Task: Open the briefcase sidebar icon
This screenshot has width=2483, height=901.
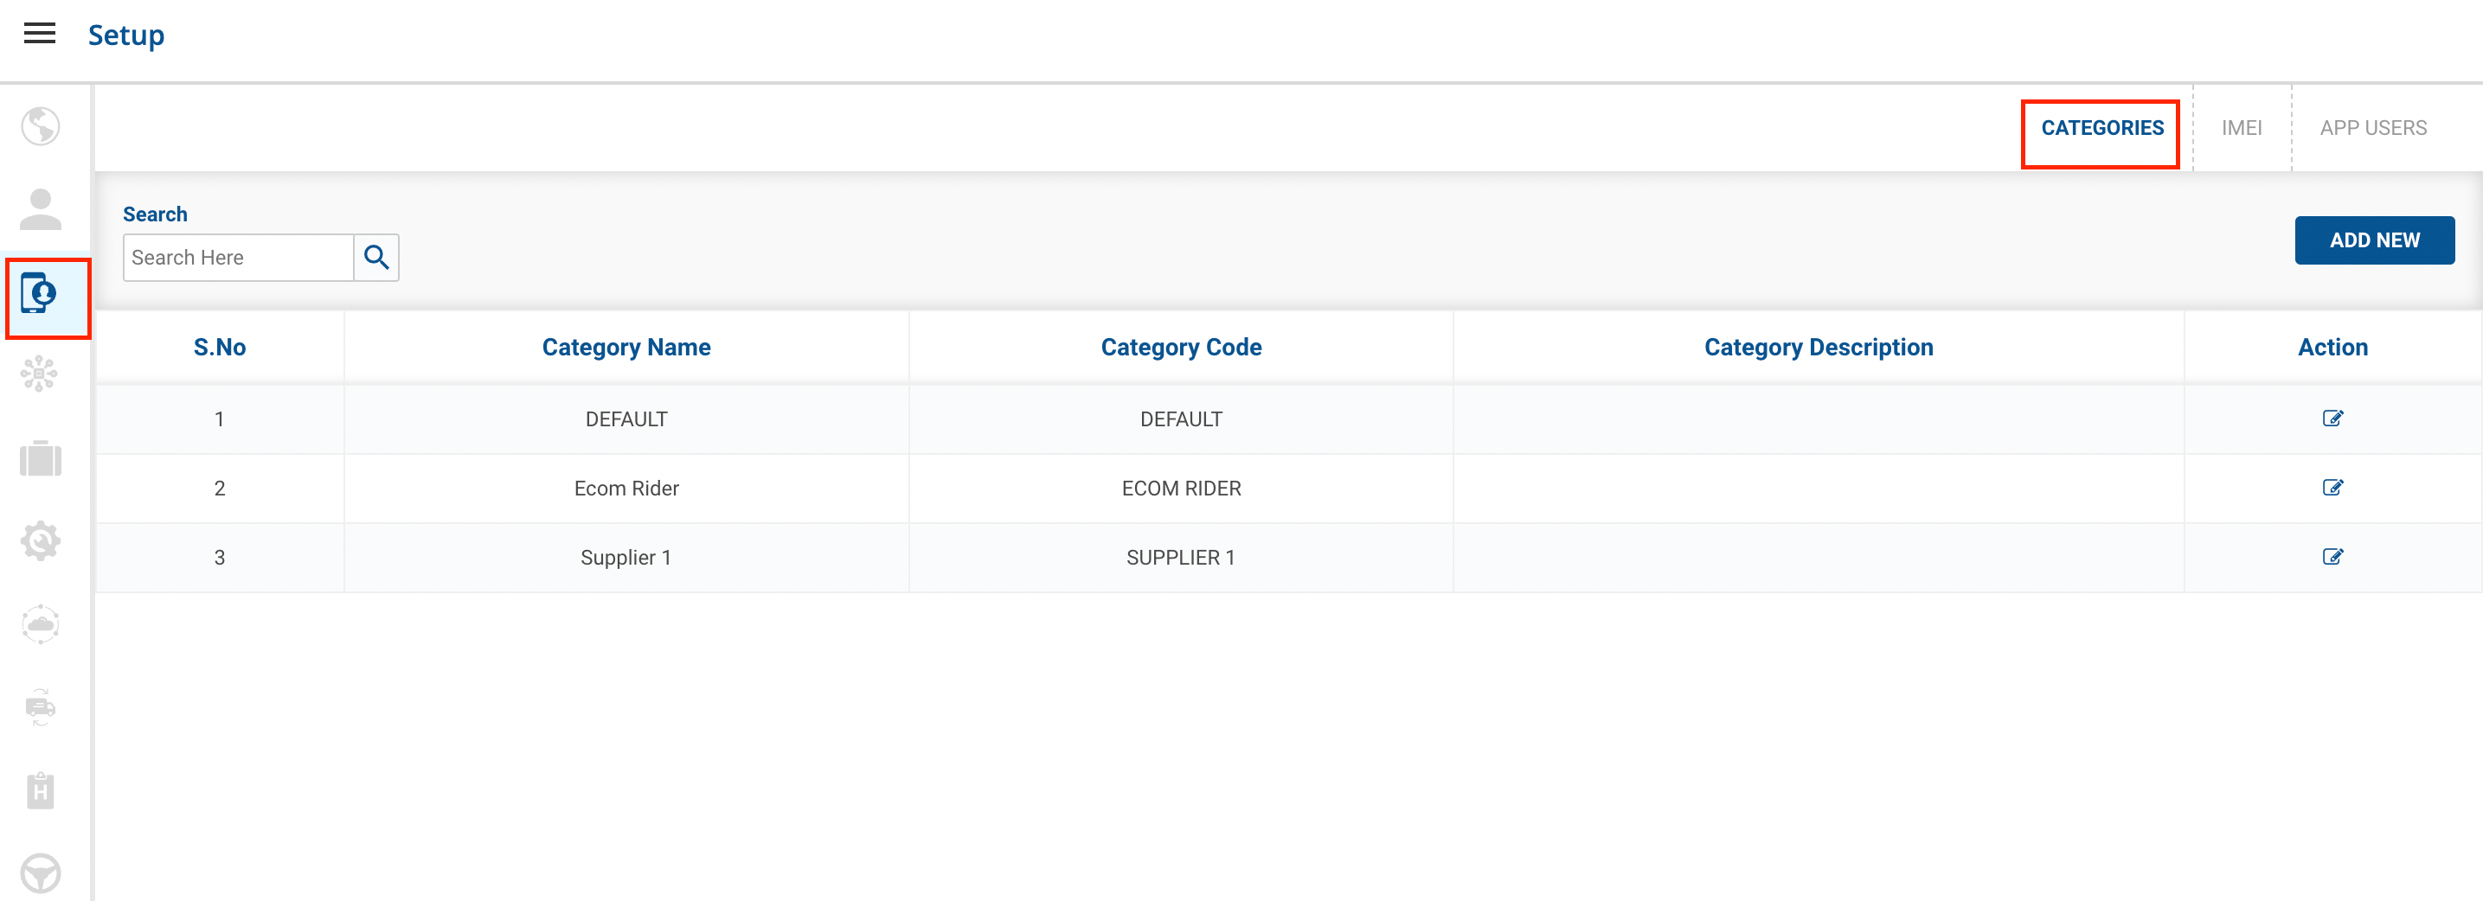Action: click(41, 457)
